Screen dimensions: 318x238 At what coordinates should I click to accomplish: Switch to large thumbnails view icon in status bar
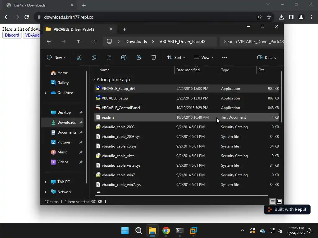(279, 201)
